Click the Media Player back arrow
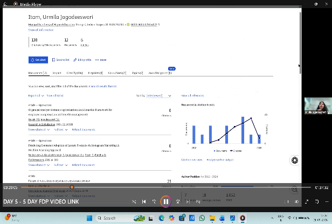This screenshot has width=332, height=224. [x=5, y=4]
